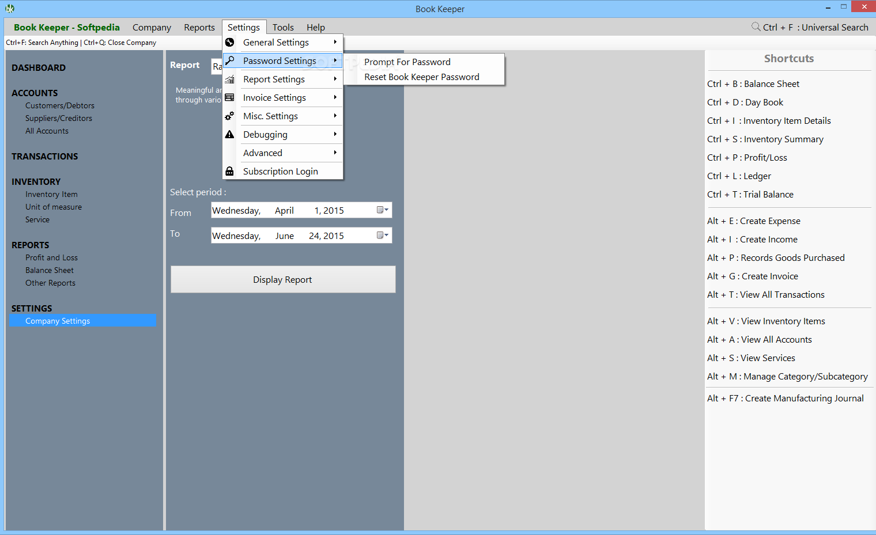Open Inventory Item list
This screenshot has width=876, height=535.
pyautogui.click(x=51, y=194)
